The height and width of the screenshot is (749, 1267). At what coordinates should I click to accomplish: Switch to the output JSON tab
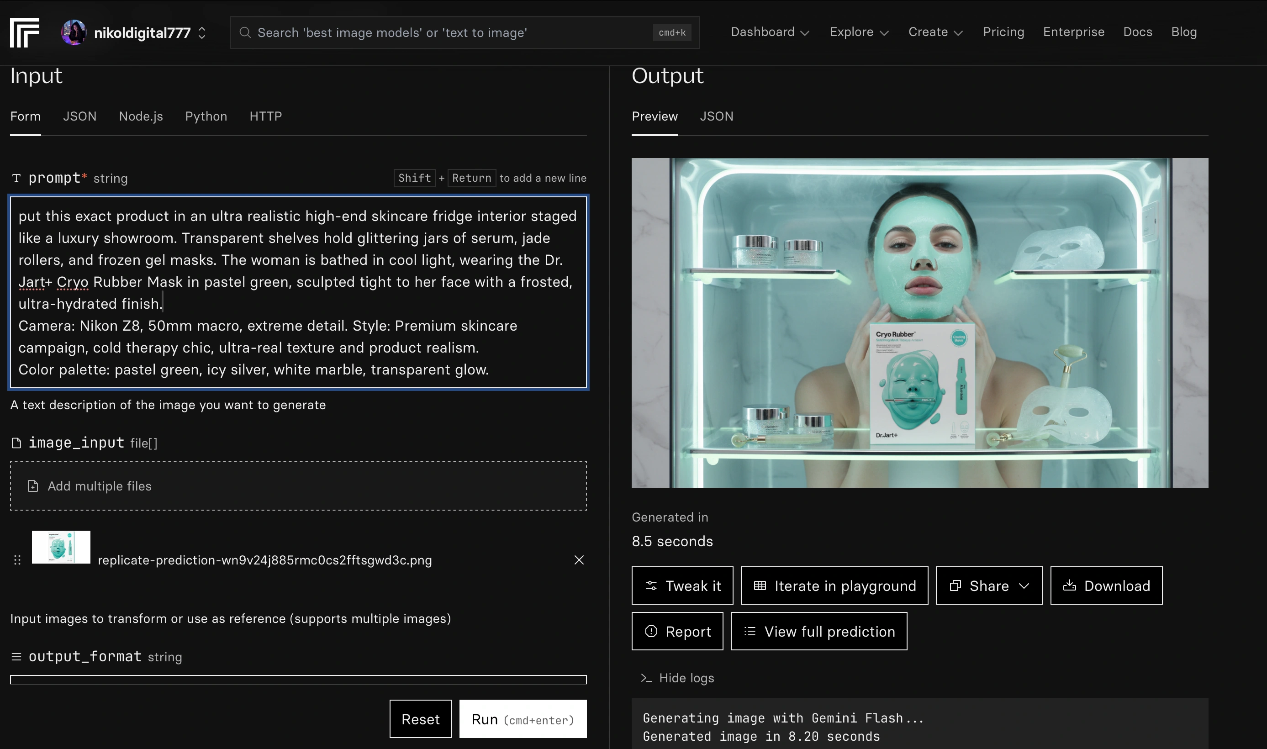pos(716,116)
